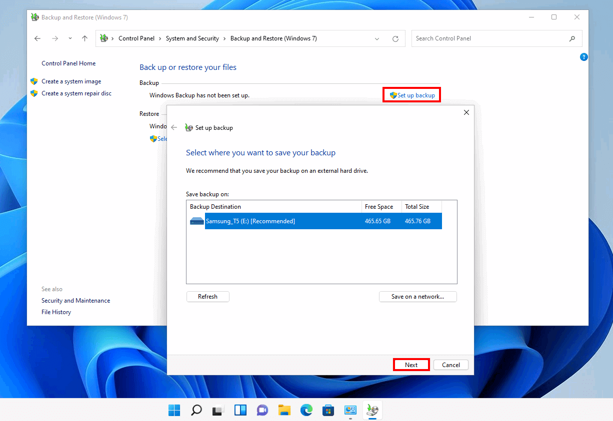Open the File History link
Image resolution: width=613 pixels, height=421 pixels.
[56, 312]
